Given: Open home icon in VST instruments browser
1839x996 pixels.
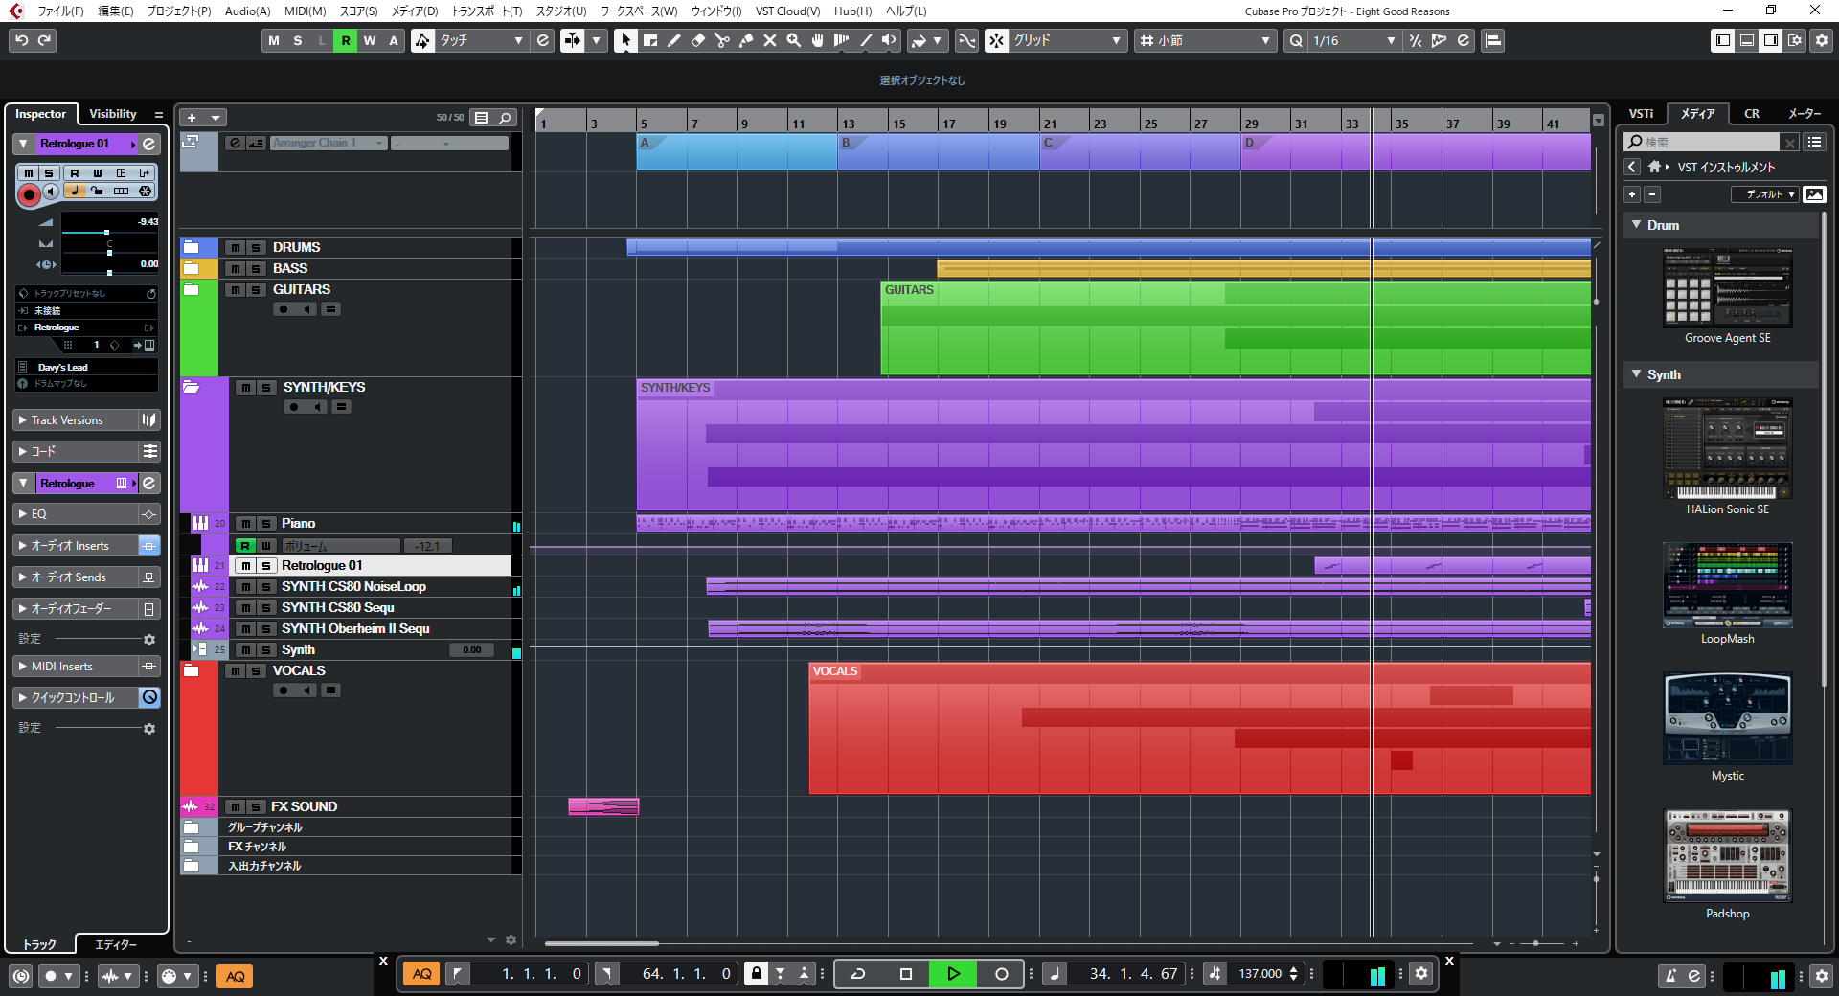Looking at the screenshot, I should pyautogui.click(x=1654, y=167).
